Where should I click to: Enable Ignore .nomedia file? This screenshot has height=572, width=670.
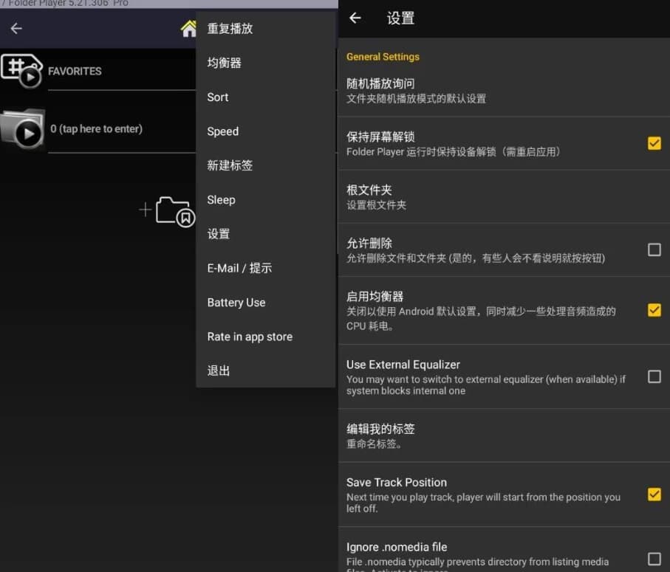(x=654, y=559)
